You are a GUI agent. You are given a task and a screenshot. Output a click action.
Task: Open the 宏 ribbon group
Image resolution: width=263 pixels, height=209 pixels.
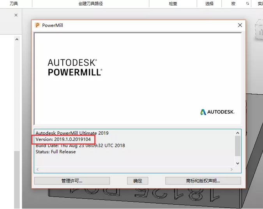pos(233,4)
